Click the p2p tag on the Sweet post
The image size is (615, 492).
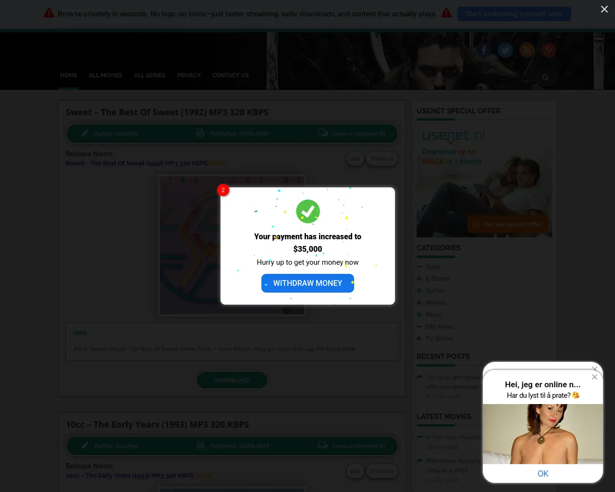click(355, 159)
